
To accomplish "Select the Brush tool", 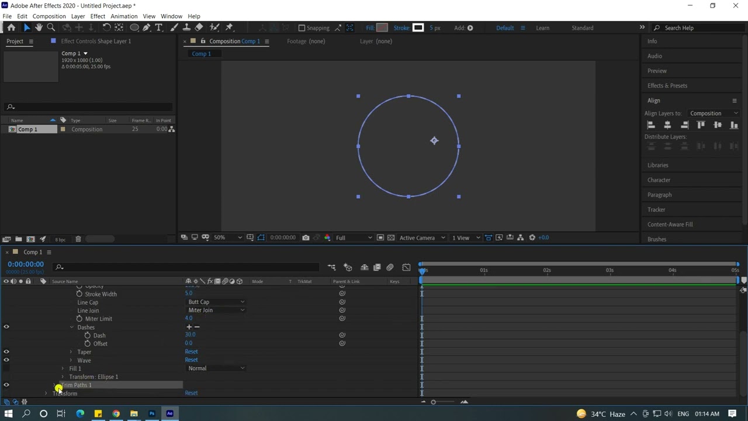I will tap(174, 27).
